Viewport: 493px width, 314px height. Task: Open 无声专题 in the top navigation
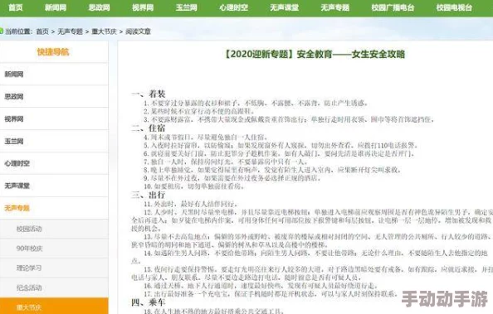(x=334, y=7)
